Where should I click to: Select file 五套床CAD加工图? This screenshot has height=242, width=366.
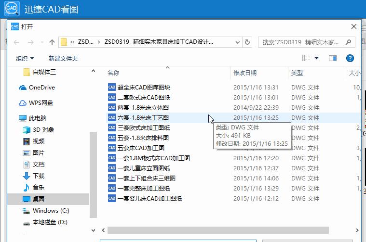[x=141, y=148]
